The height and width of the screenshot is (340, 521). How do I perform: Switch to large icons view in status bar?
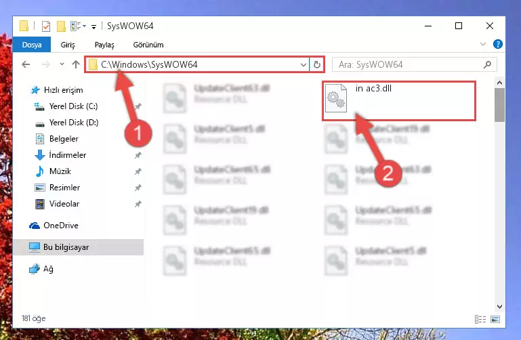[x=495, y=320]
